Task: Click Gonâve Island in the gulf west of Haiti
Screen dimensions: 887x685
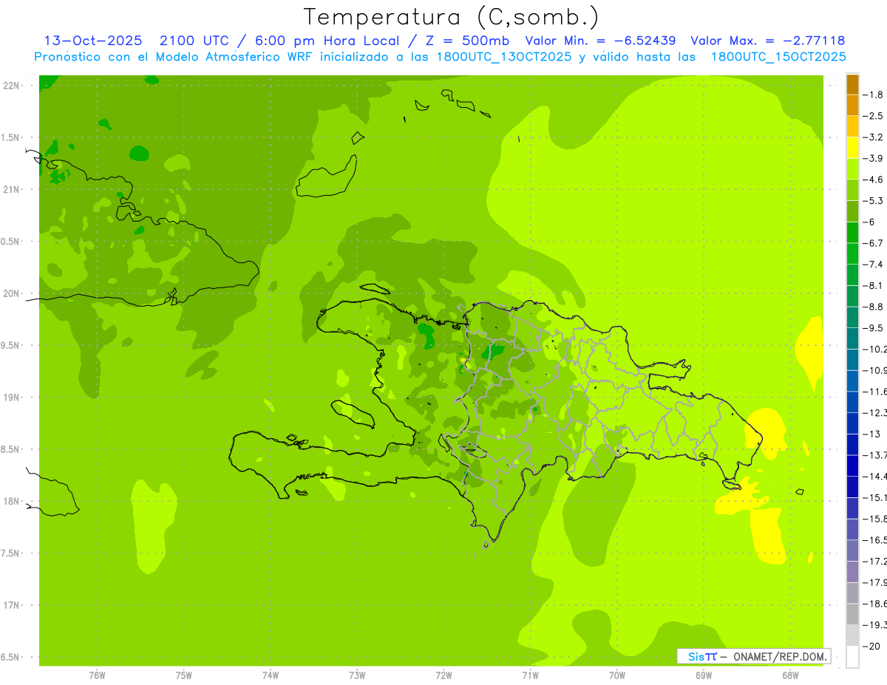Action: 353,412
